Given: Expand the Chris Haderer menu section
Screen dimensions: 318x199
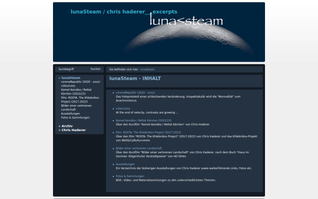Looking at the screenshot, I should pyautogui.click(x=74, y=130).
